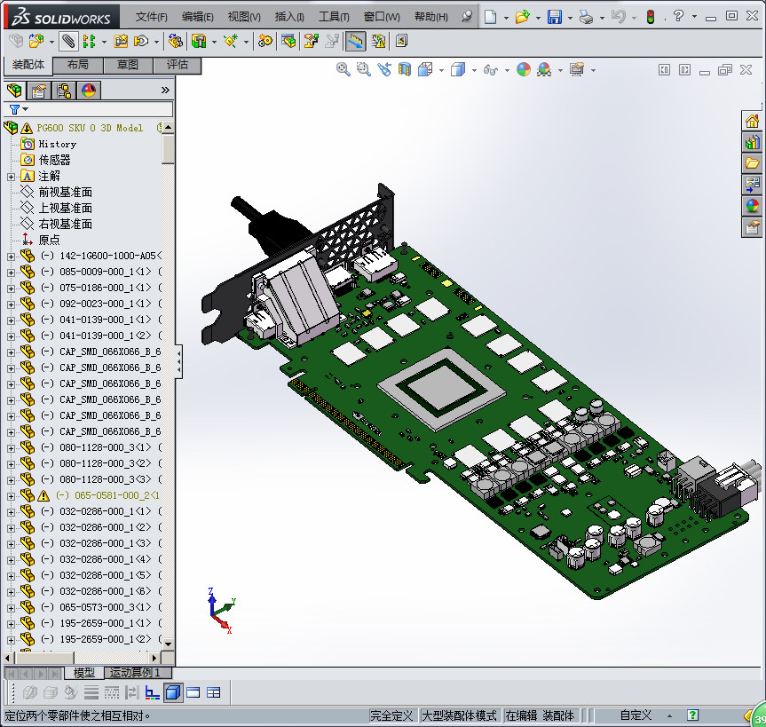Image resolution: width=766 pixels, height=727 pixels.
Task: Open the File Explorer task pane icon
Action: [753, 163]
